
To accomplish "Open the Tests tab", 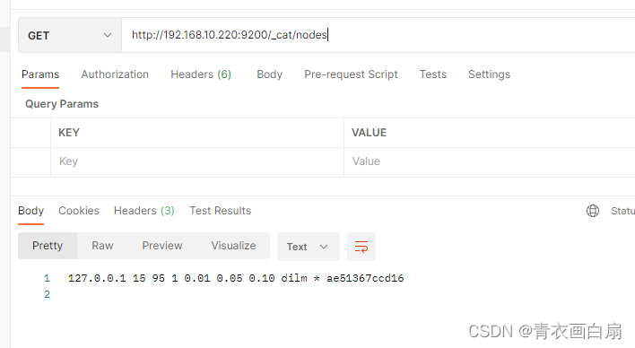I will pos(433,74).
